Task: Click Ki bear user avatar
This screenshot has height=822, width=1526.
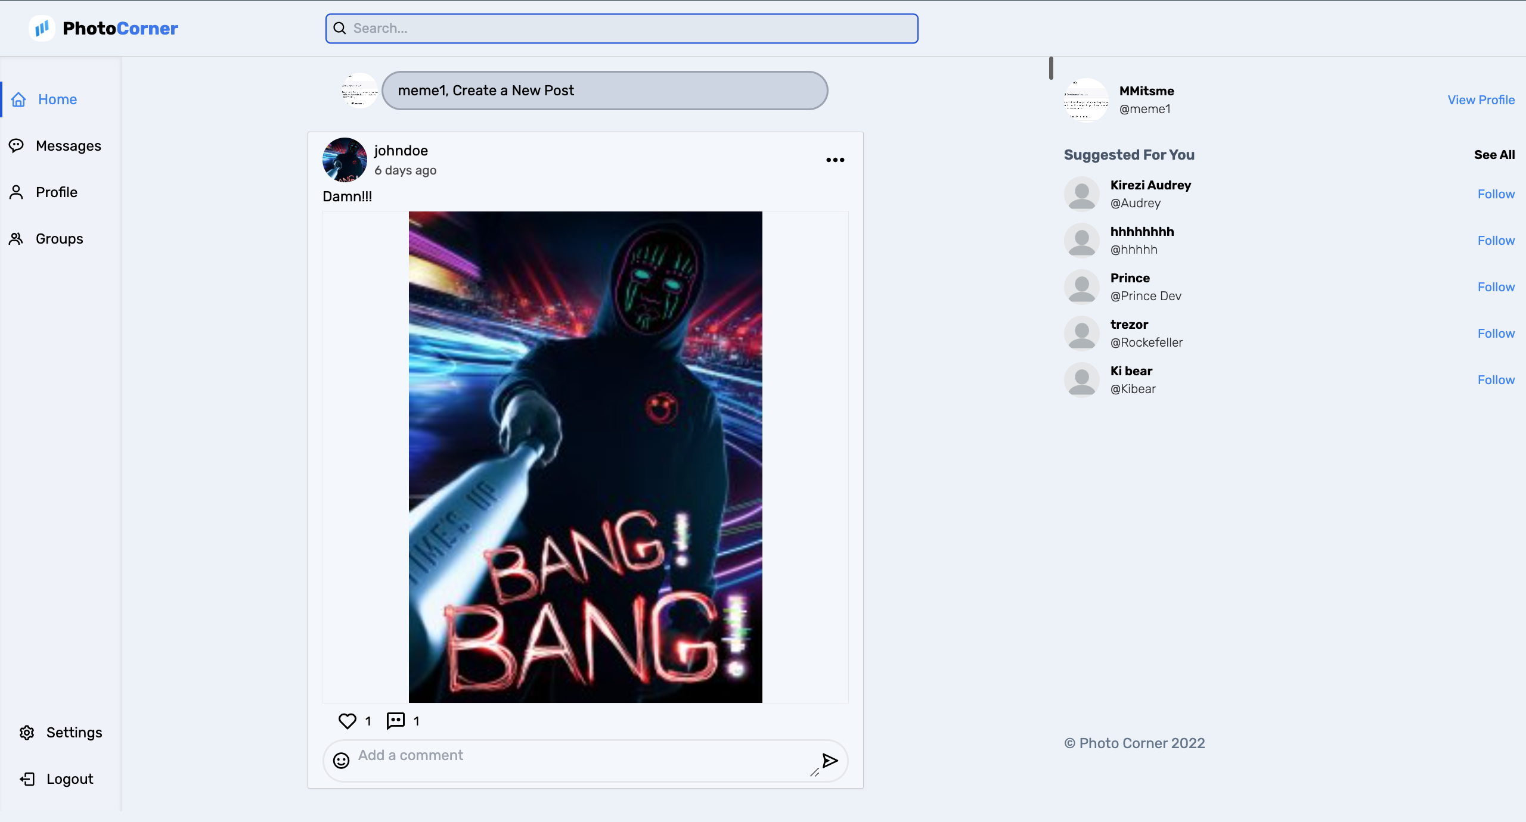Action: (x=1082, y=379)
